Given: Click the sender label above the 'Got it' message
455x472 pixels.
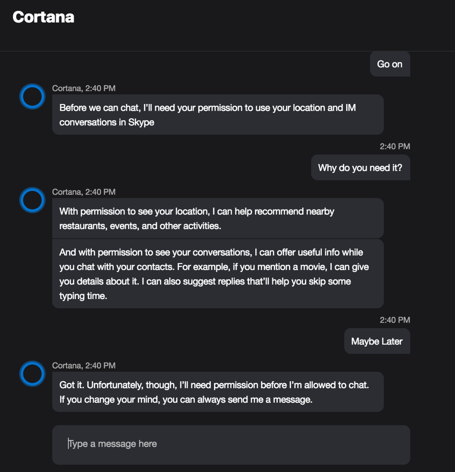Looking at the screenshot, I should coord(84,366).
